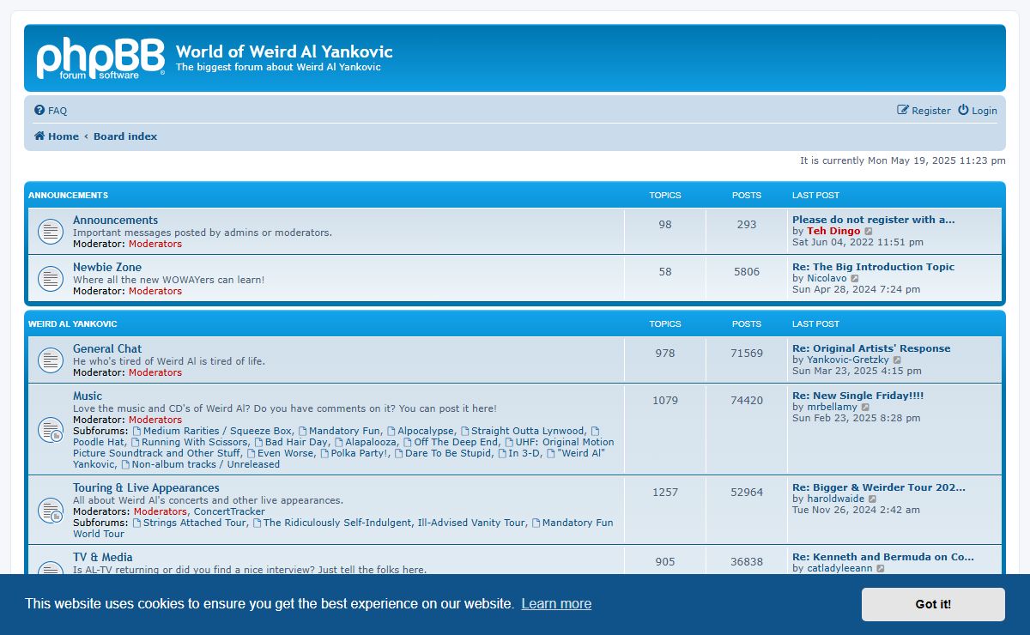The image size is (1030, 635).
Task: Open the Board index breadcrumb
Action: (x=125, y=136)
